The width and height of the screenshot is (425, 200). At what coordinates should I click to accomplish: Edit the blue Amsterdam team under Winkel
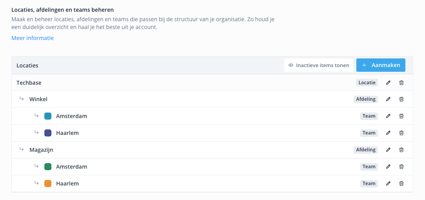(388, 116)
